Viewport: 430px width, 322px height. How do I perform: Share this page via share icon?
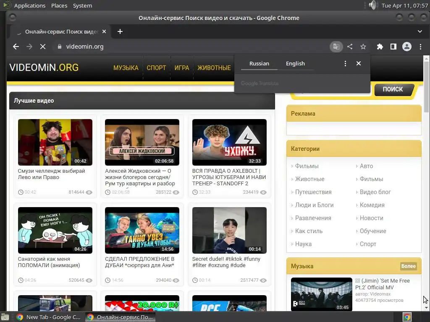350,47
